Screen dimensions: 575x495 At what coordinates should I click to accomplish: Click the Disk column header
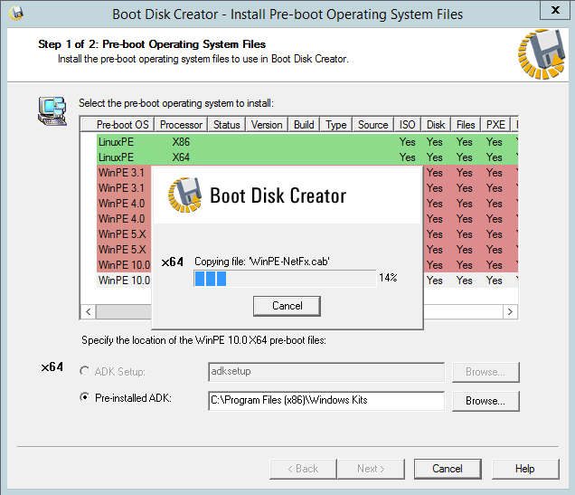pyautogui.click(x=436, y=125)
